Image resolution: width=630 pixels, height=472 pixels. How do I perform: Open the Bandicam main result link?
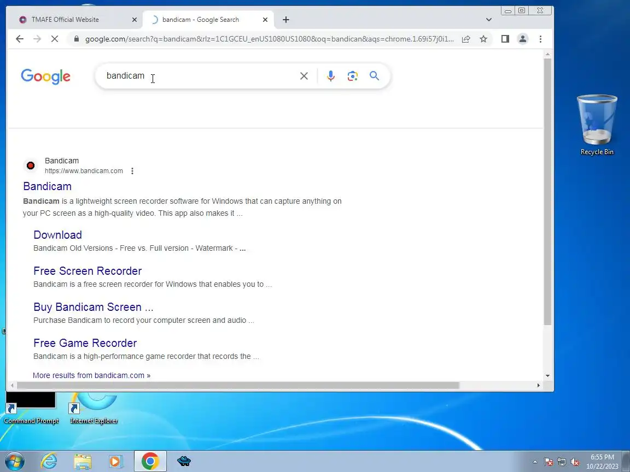[48, 186]
